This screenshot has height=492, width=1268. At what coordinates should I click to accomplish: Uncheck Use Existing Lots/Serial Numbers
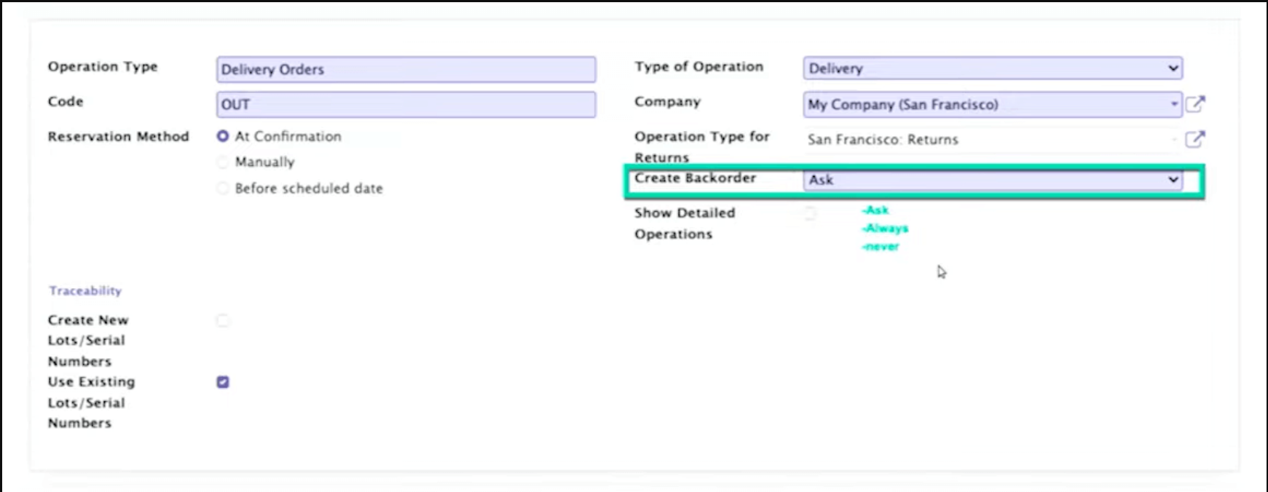[223, 382]
